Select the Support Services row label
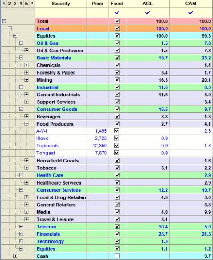This screenshot has height=260, width=213. click(x=56, y=102)
